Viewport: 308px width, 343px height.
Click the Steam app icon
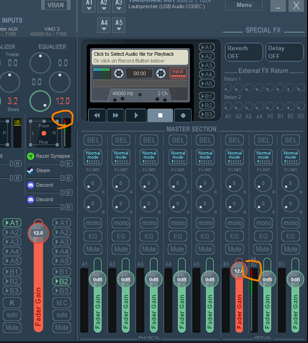(31, 170)
